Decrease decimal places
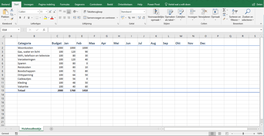 (x=143, y=18)
